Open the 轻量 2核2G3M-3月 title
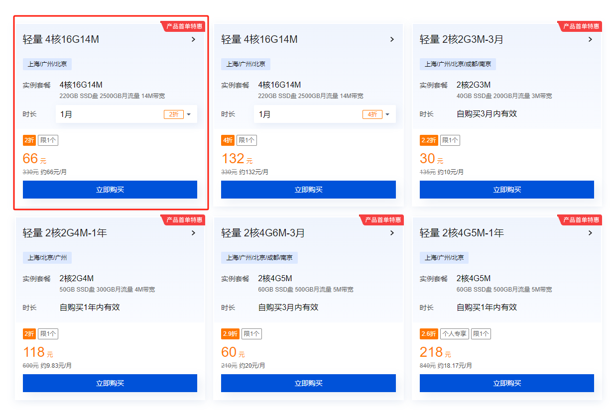This screenshot has width=613, height=414. [461, 39]
